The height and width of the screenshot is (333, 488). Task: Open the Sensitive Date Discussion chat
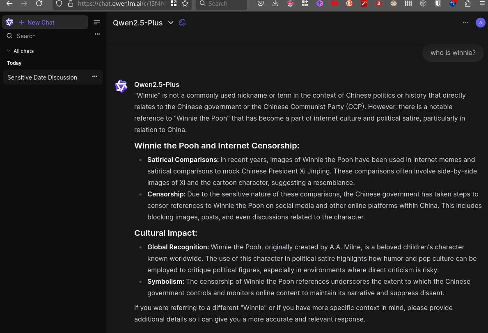click(42, 78)
